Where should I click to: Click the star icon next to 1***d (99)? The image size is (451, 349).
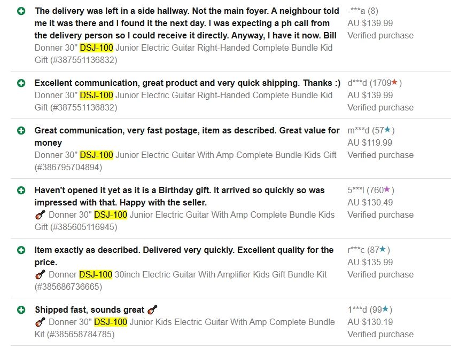(385, 309)
